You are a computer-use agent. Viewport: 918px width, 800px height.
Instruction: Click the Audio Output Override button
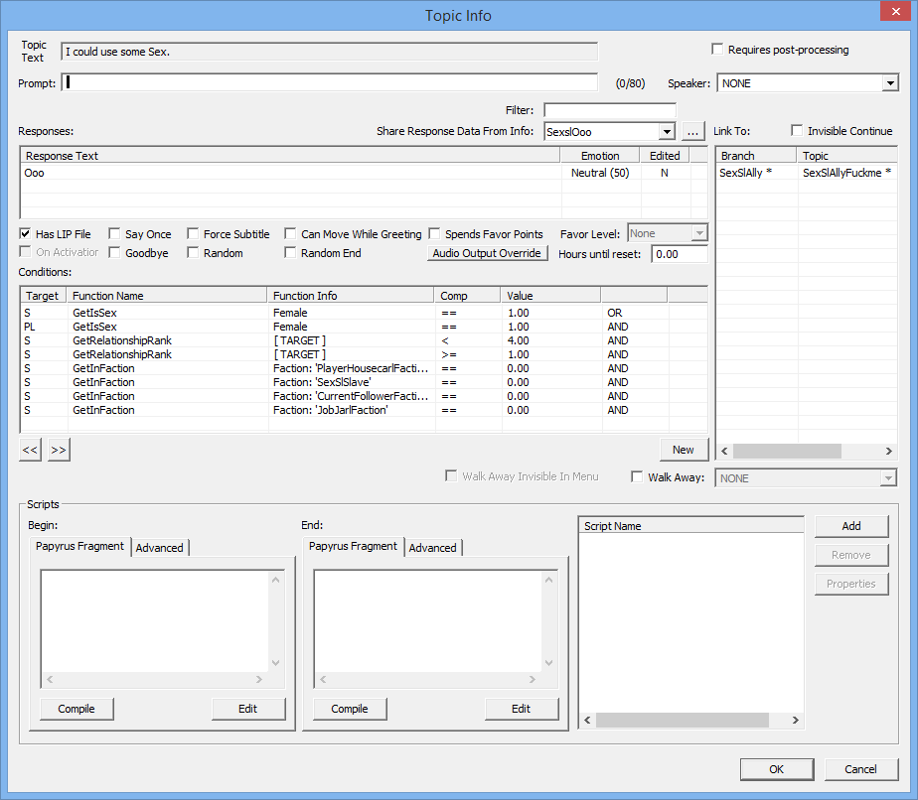point(487,253)
